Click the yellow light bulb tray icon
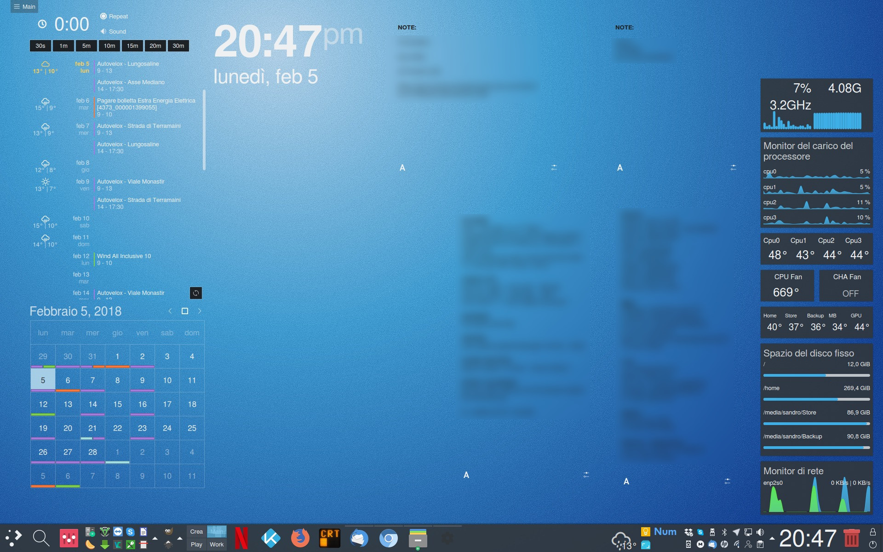This screenshot has width=883, height=552. pyautogui.click(x=646, y=532)
